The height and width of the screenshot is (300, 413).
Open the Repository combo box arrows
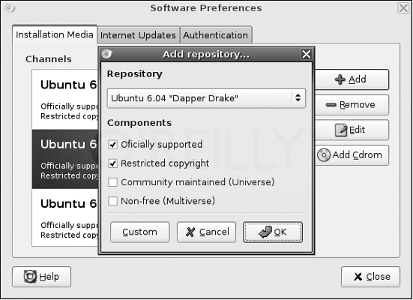[298, 98]
